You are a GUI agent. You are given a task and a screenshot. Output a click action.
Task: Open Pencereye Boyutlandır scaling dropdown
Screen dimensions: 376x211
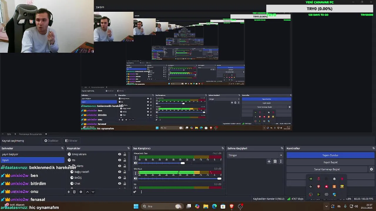[46, 134]
